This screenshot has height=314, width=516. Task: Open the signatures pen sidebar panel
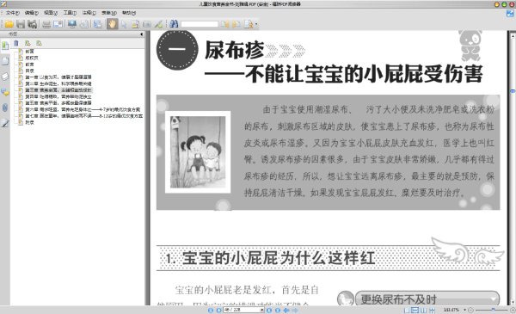[x=5, y=123]
